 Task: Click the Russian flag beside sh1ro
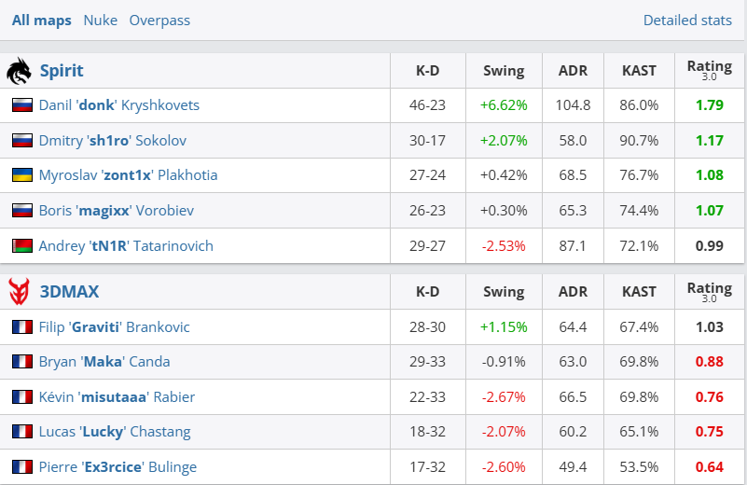[x=22, y=141]
